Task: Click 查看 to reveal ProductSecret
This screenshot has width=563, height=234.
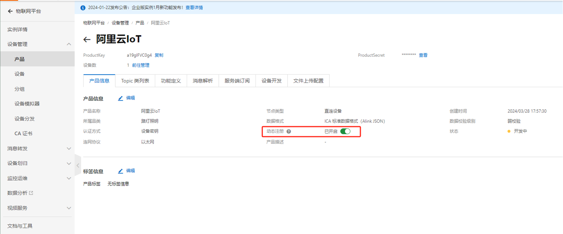Action: click(x=423, y=55)
